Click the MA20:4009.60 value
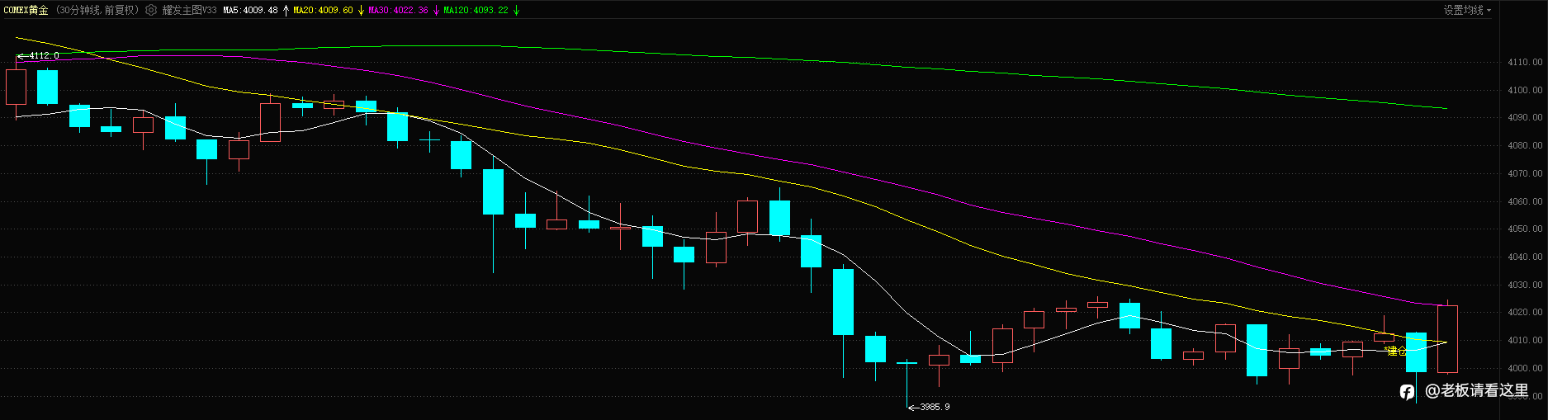1548x420 pixels. [323, 10]
